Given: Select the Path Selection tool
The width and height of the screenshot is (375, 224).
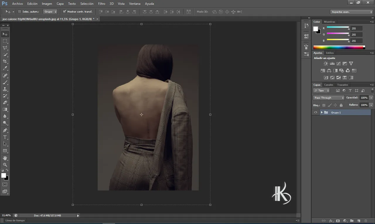Looking at the screenshot, I should coord(5,144).
